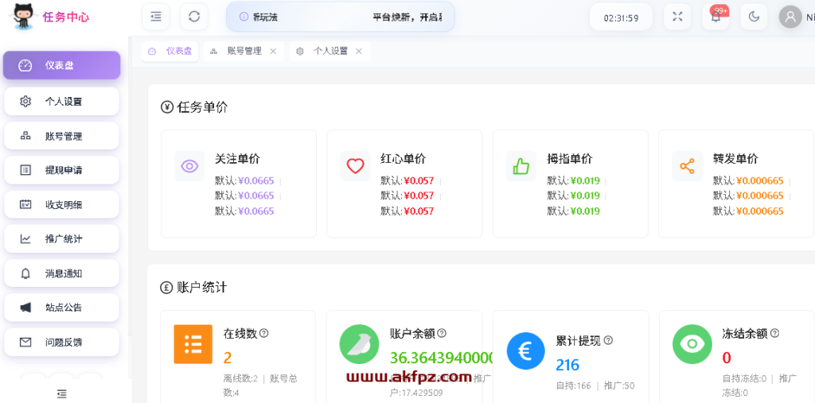Screen dimensions: 815x403
Task: Close the 账号管理 tab
Action: pyautogui.click(x=273, y=51)
